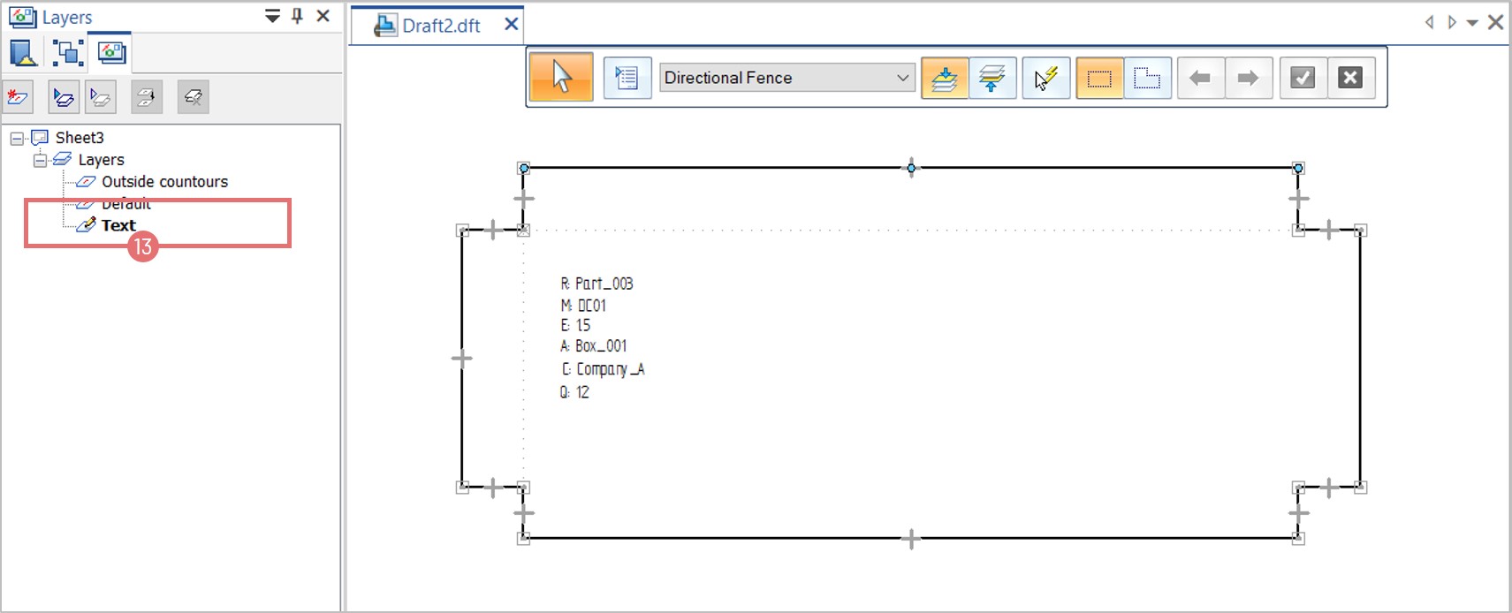Click the QuickPick lightning cursor icon

(1046, 78)
